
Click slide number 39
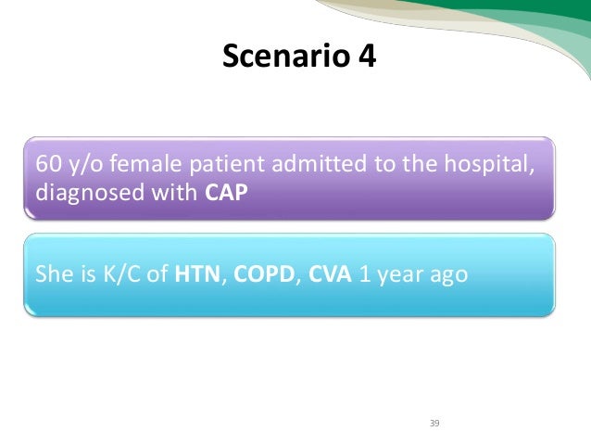point(434,423)
